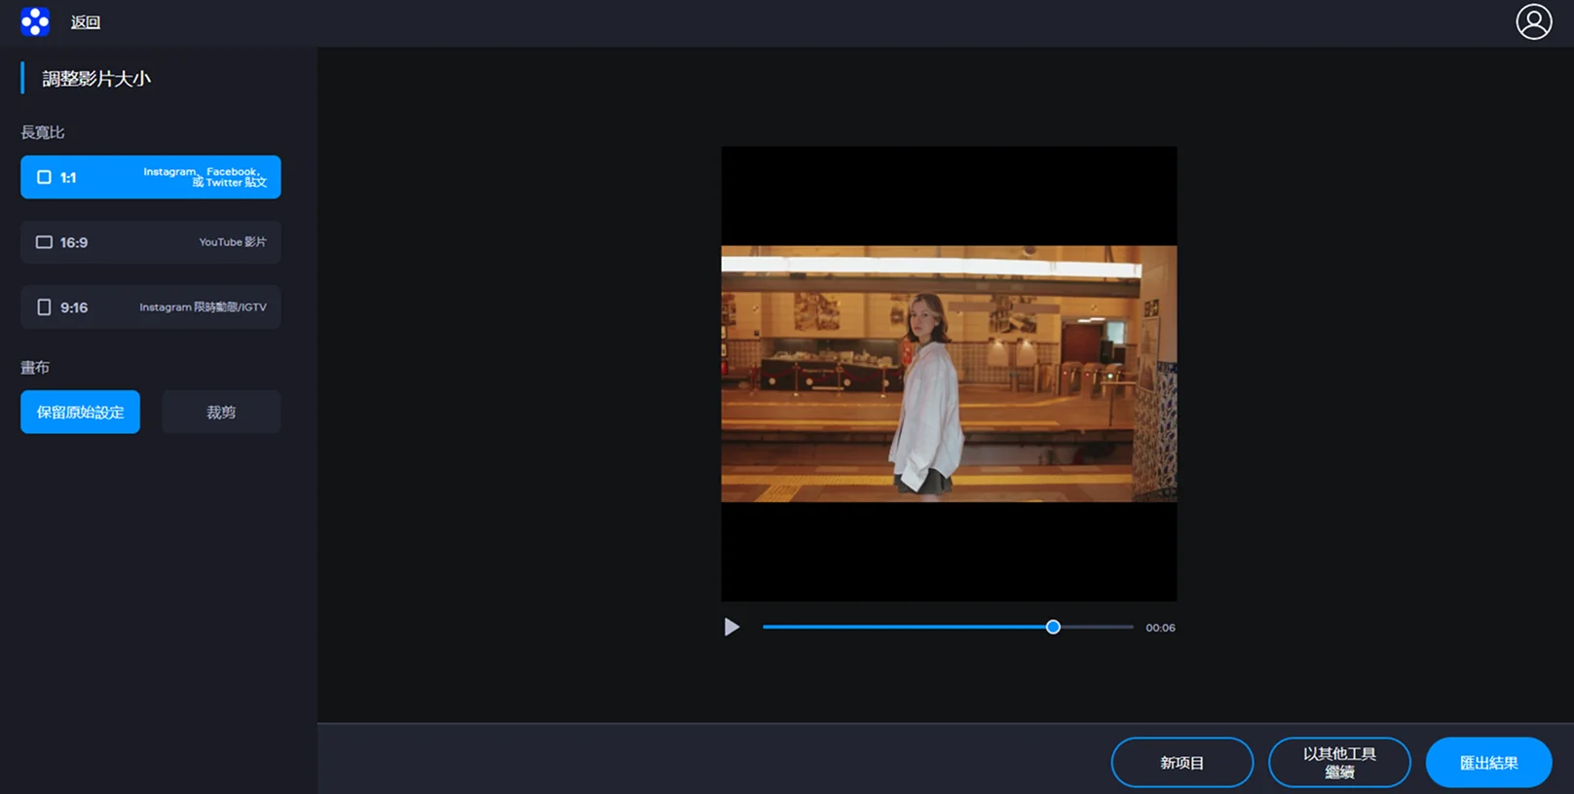
Task: Click the portrait rectangle icon for 9:16
Action: 44,307
